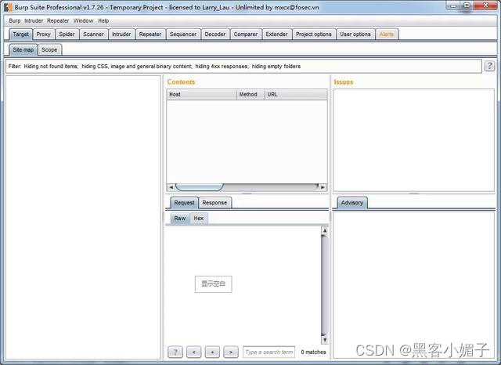Click the Issues panel heading
Viewport: 501px width, 365px height.
coord(344,82)
